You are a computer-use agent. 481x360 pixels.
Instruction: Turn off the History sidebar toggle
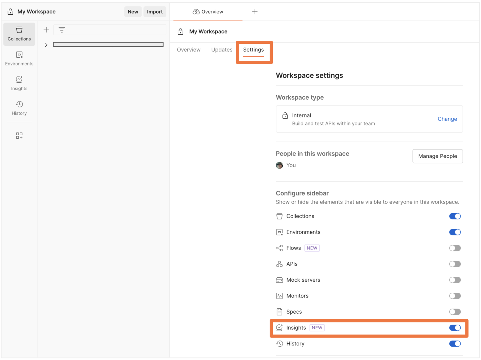click(455, 344)
